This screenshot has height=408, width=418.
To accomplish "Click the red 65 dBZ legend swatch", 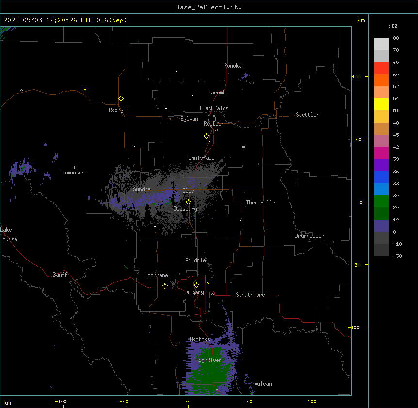I will tap(381, 68).
